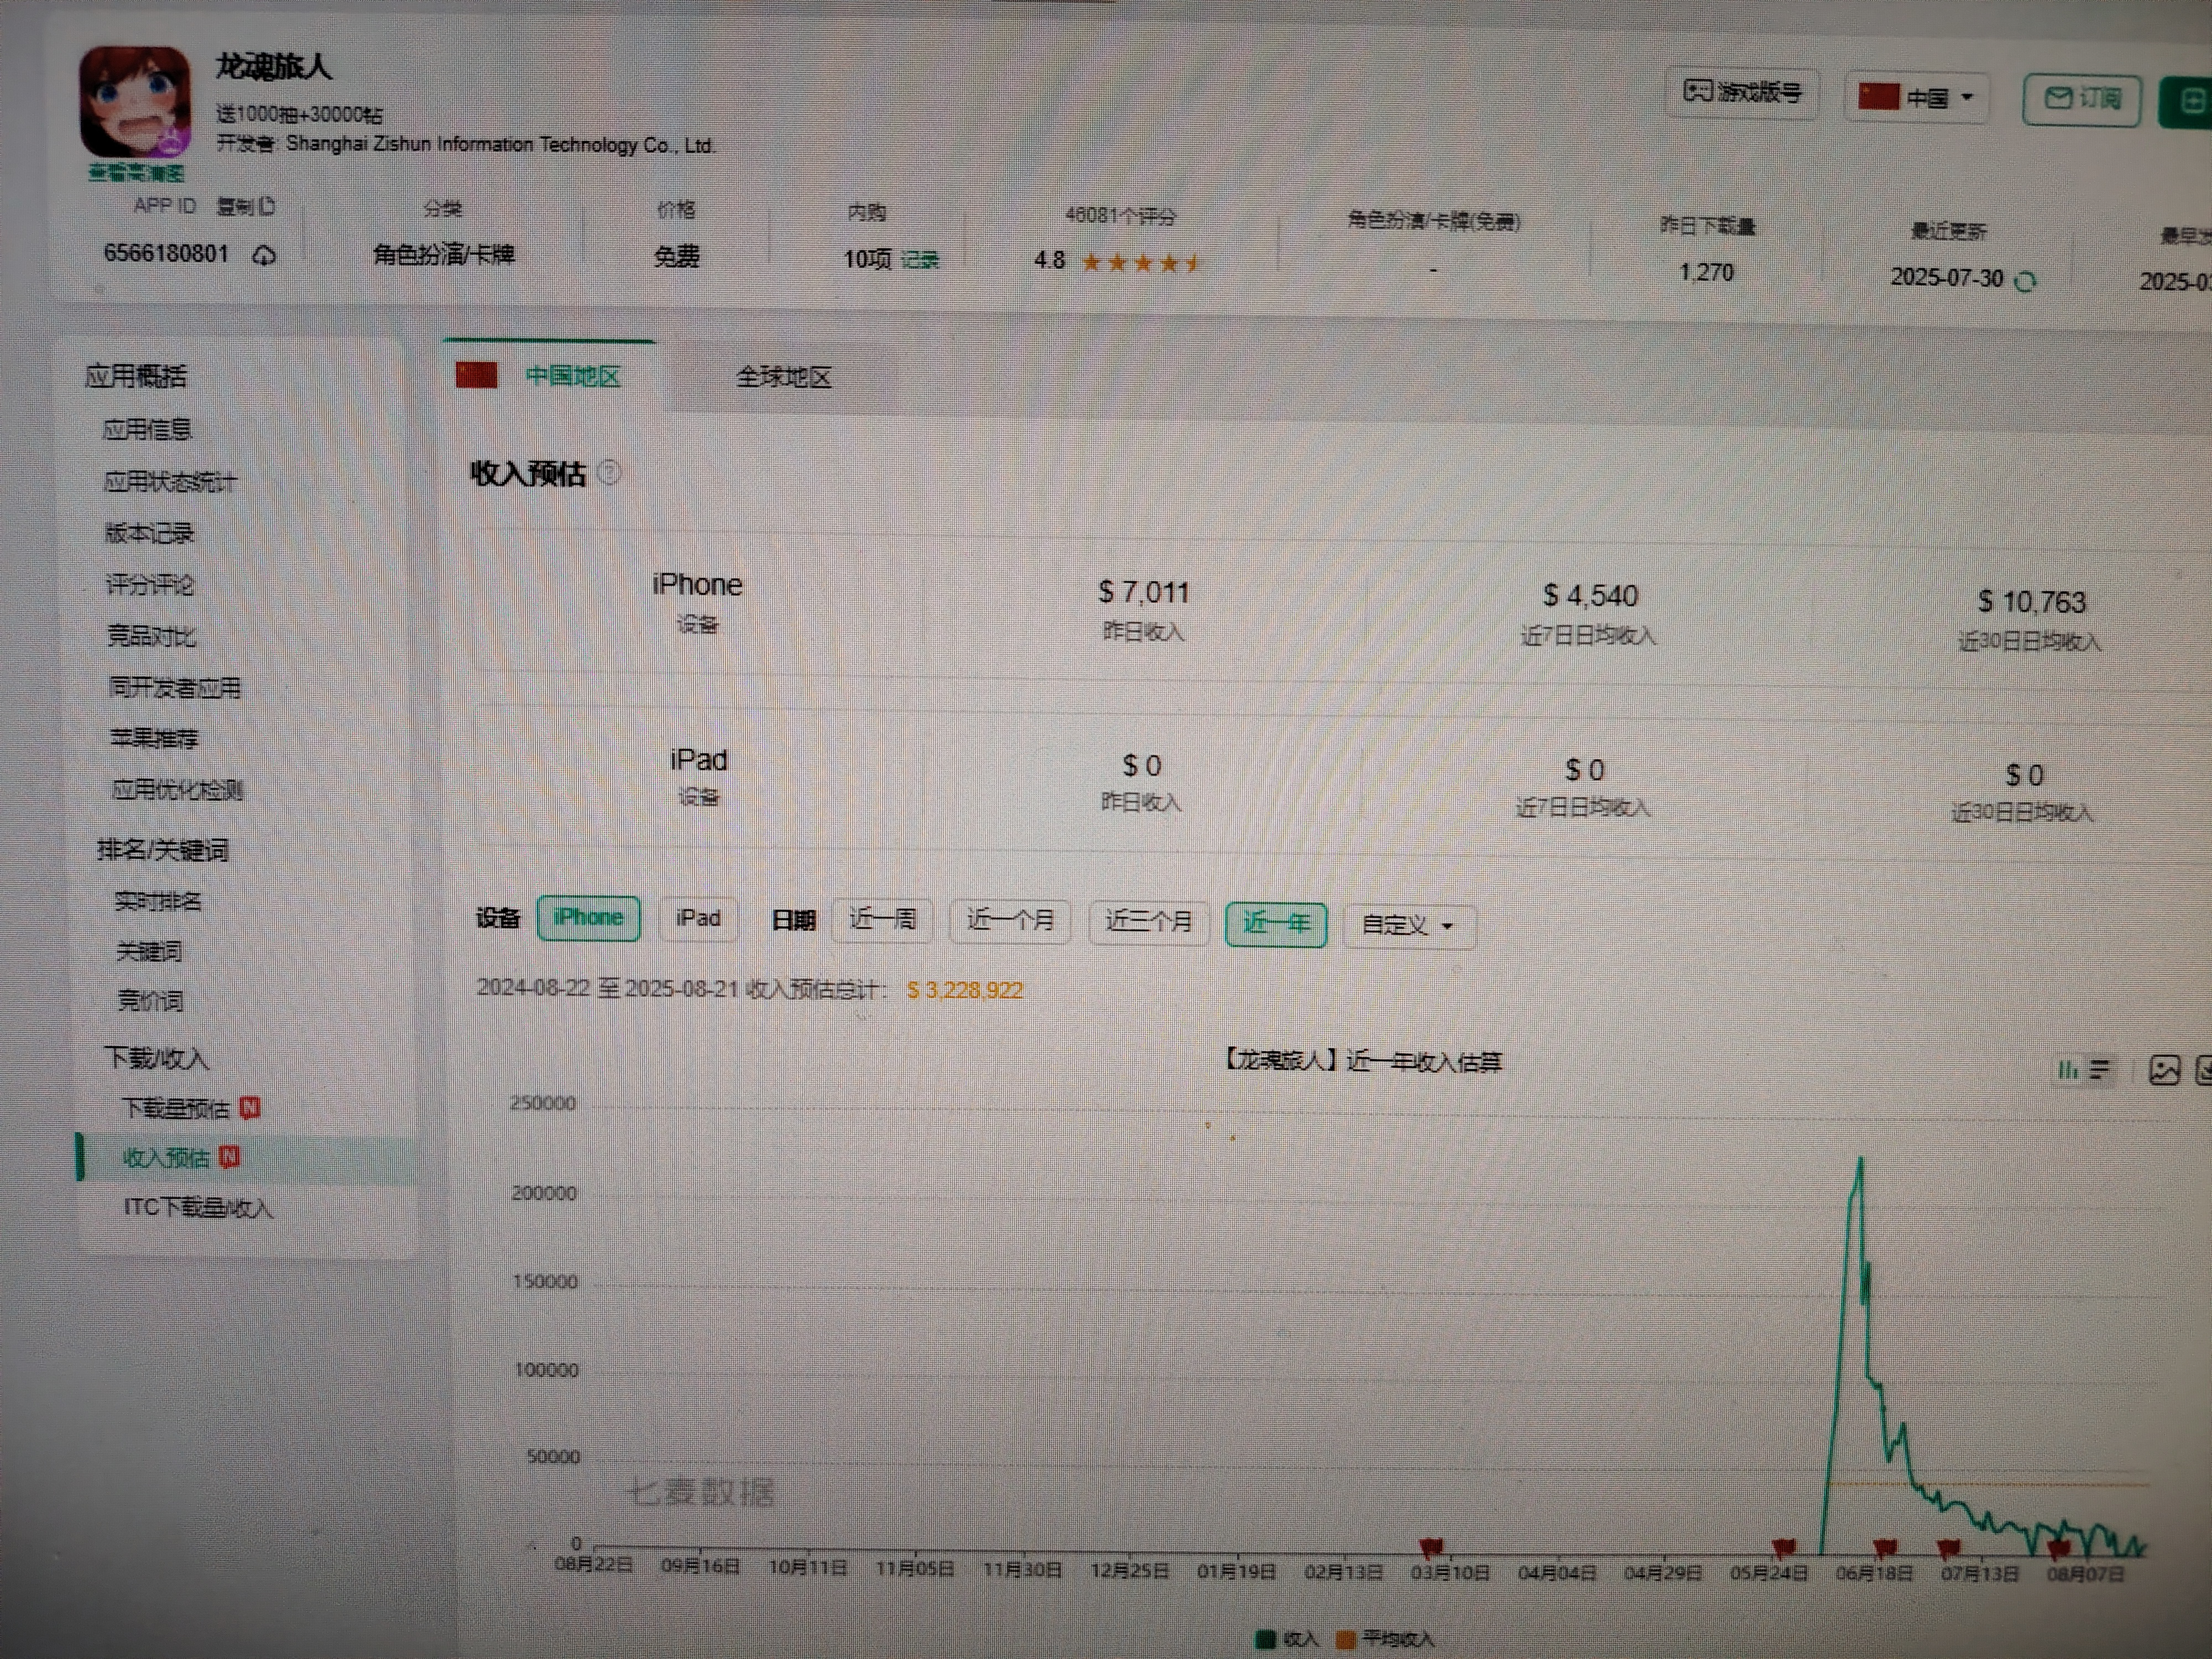Open 应用状态统计 in the sidebar
The image size is (2212, 1659).
click(170, 482)
